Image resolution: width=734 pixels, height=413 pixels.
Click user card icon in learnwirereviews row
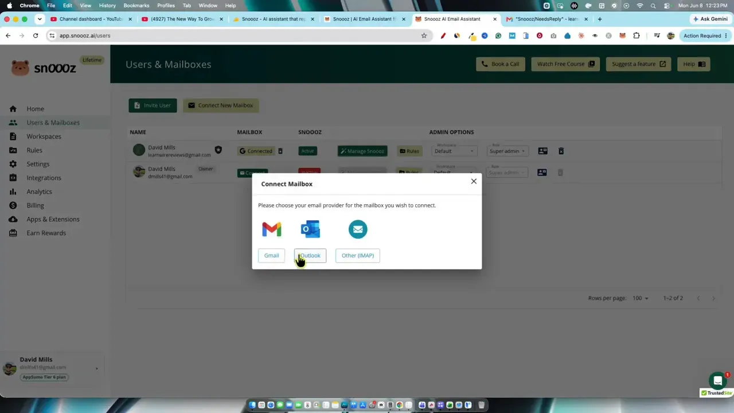click(x=542, y=151)
